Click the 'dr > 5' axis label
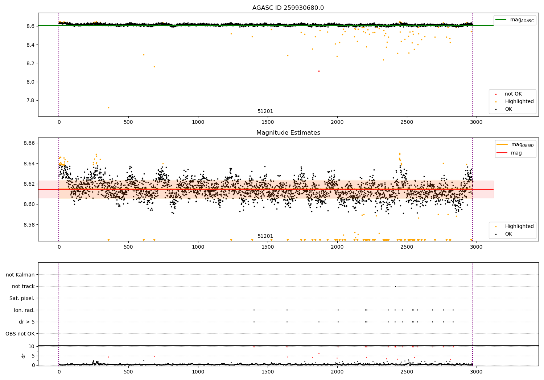The height and width of the screenshot is (380, 544). (27, 322)
